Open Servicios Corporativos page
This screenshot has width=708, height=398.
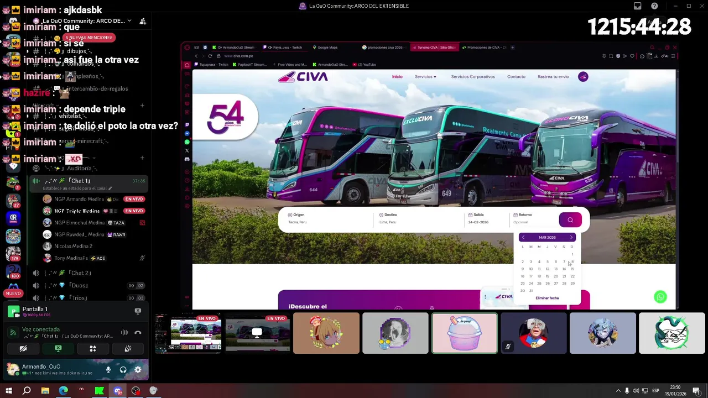(473, 77)
